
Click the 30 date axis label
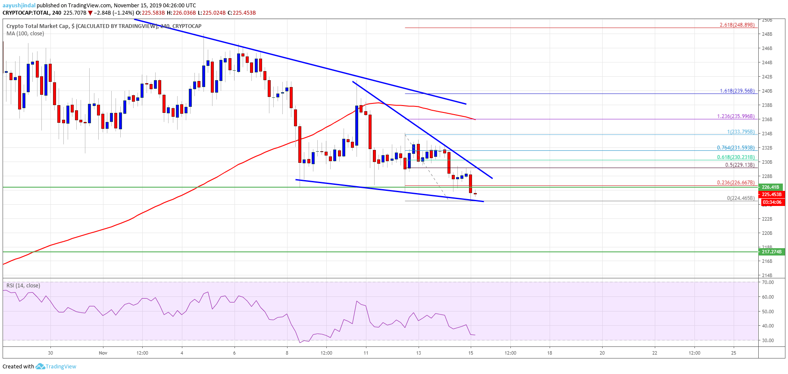50,353
